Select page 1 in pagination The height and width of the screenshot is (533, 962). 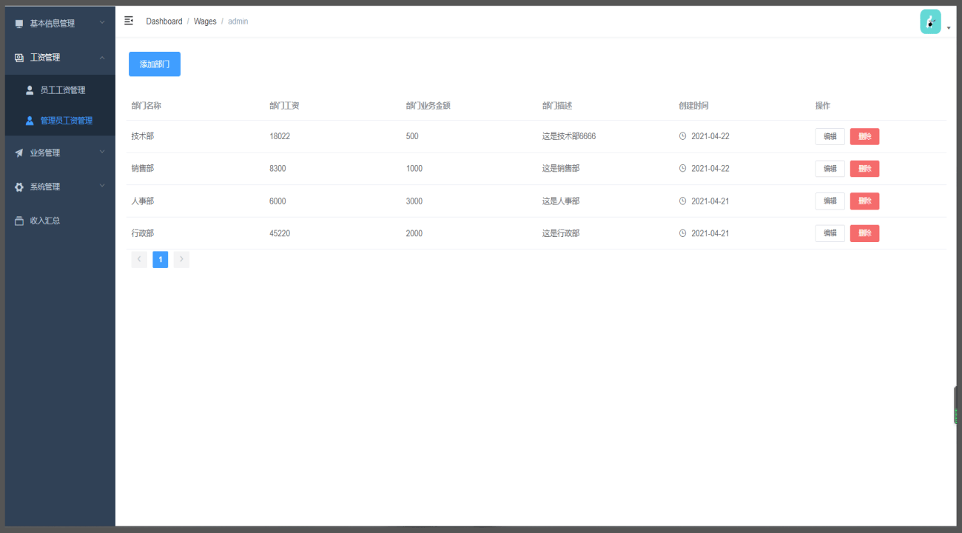(x=160, y=259)
